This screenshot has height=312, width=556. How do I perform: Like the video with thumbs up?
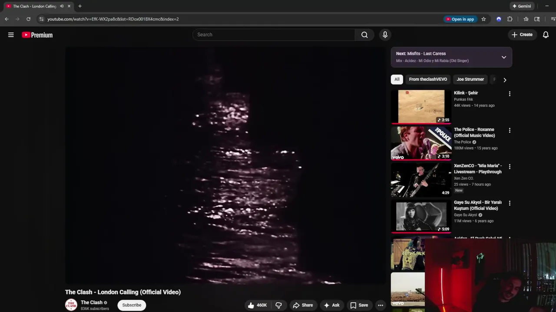(257, 305)
